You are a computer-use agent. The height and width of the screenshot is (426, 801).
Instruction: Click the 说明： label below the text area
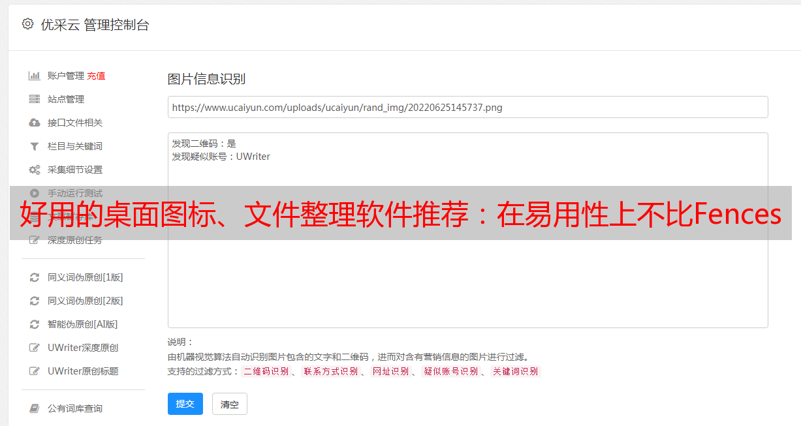[x=181, y=342]
